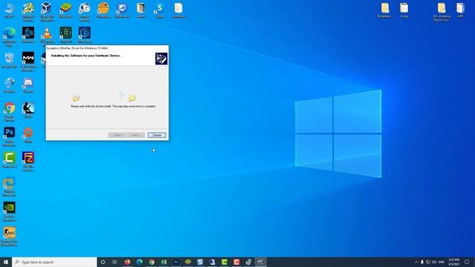Launch VMware Workstation from desktop
This screenshot has width=475, height=267.
click(x=9, y=187)
